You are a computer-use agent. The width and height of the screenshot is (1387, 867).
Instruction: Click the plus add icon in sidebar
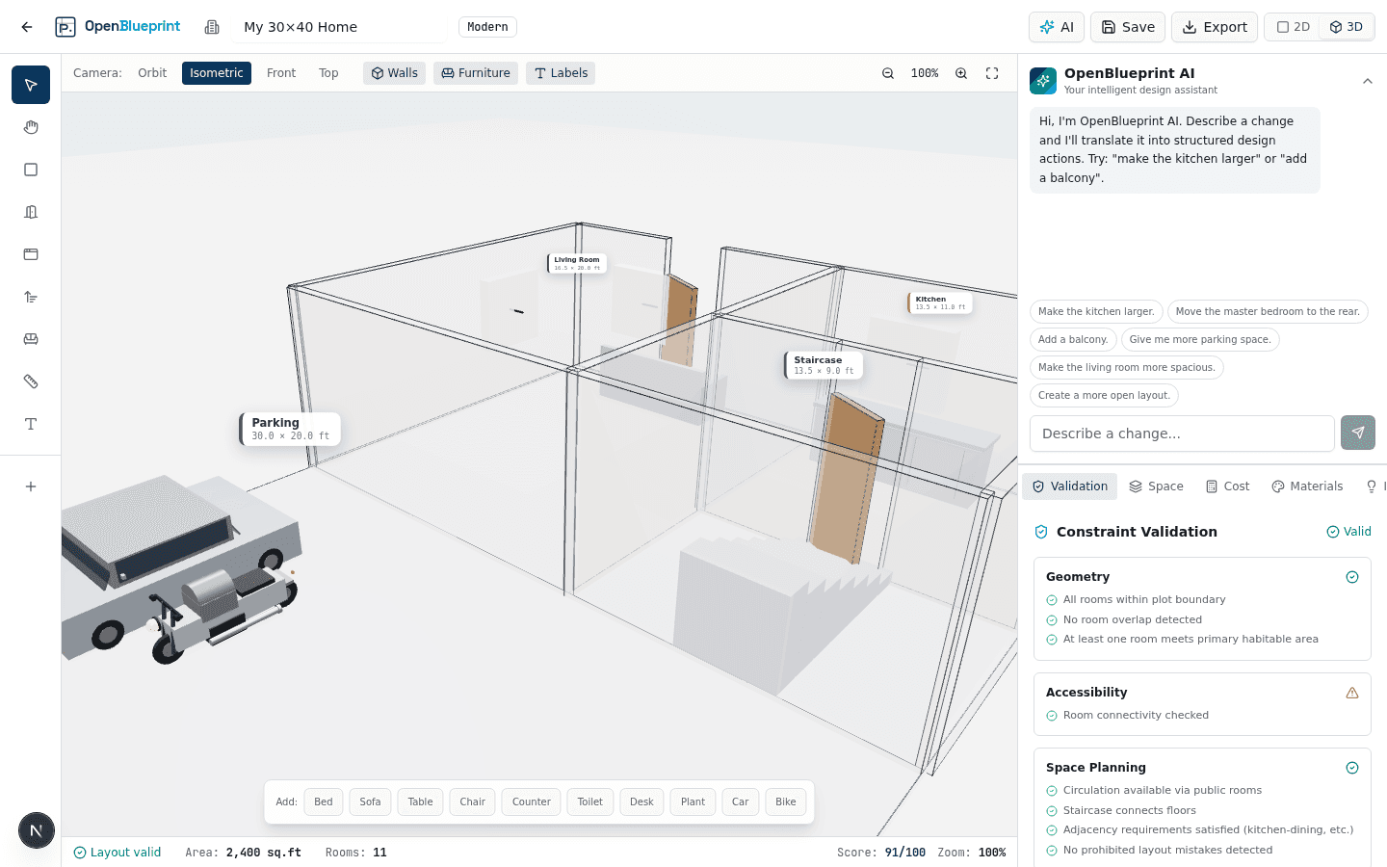[x=31, y=486]
